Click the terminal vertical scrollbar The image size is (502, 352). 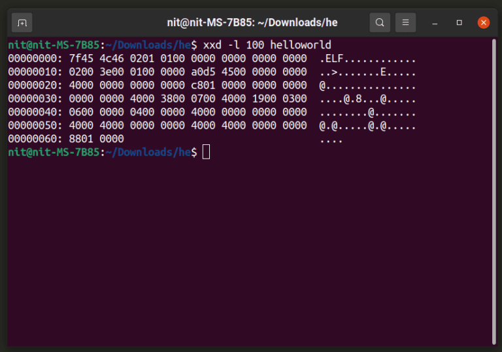click(494, 191)
